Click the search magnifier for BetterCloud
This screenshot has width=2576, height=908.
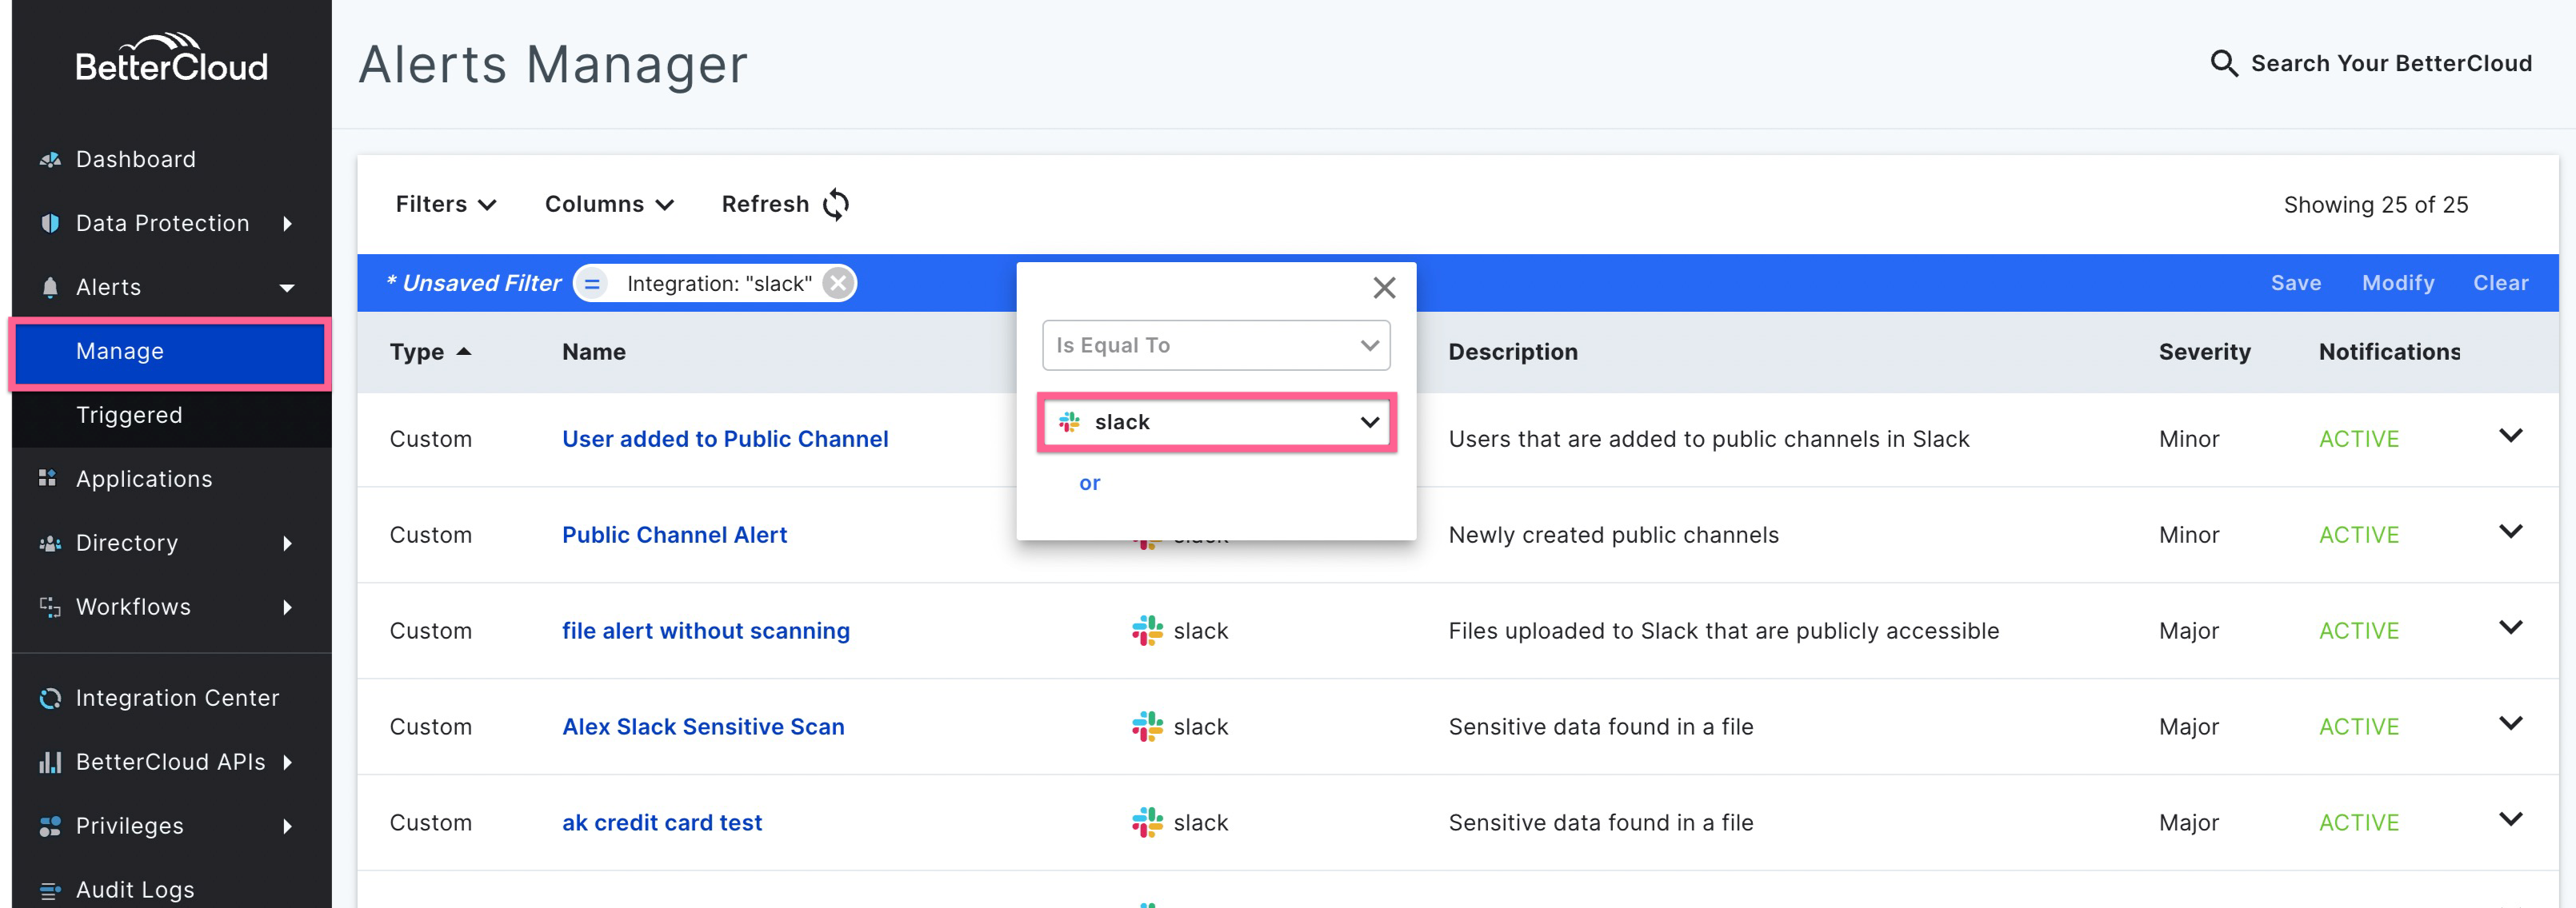pos(2224,62)
